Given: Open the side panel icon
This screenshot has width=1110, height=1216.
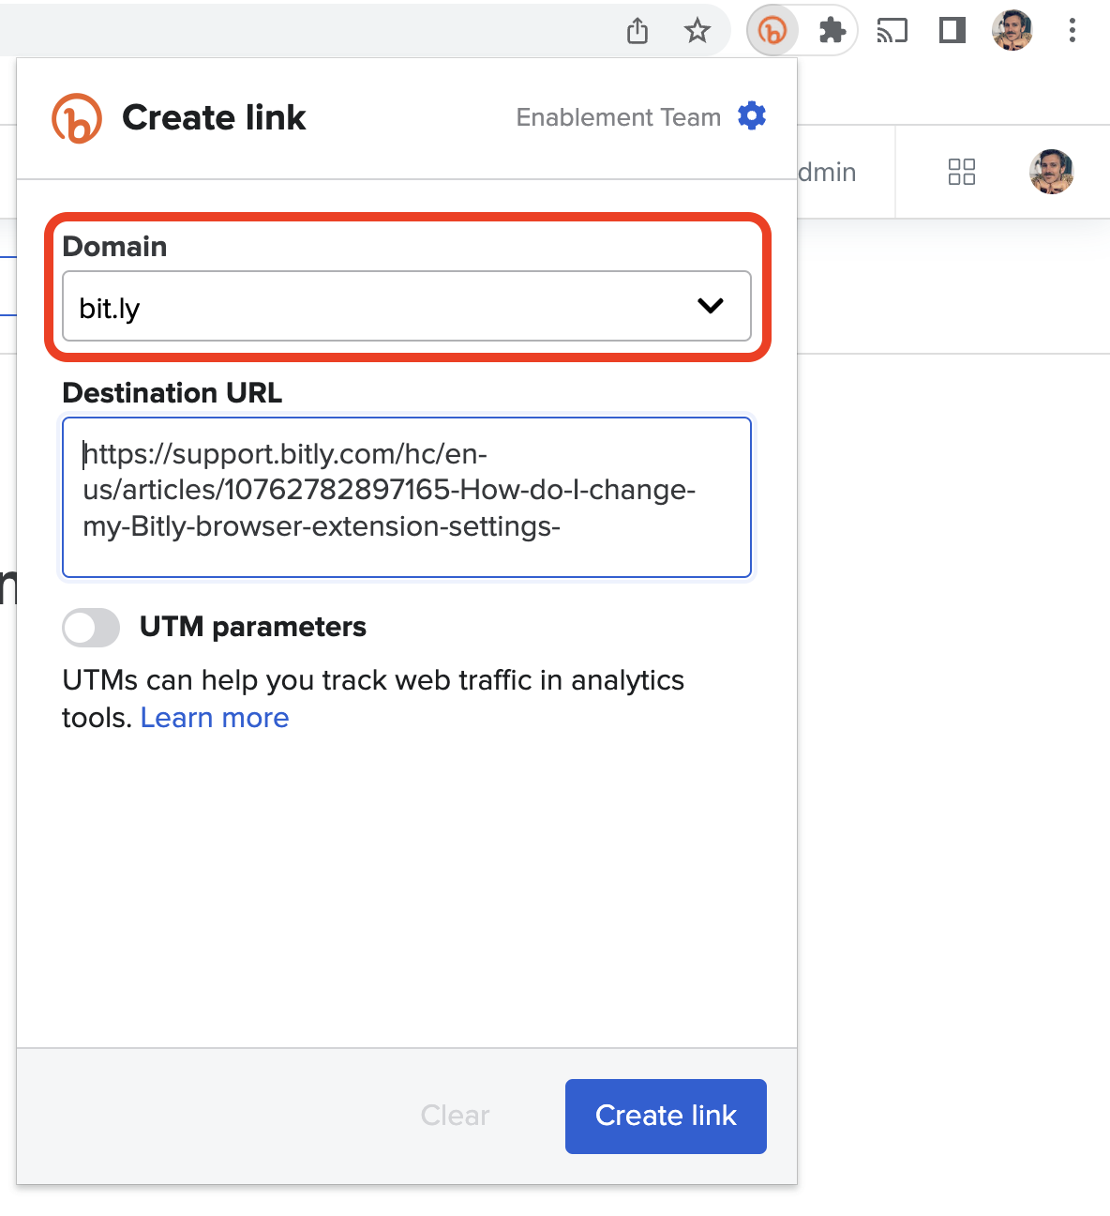Looking at the screenshot, I should pyautogui.click(x=951, y=30).
